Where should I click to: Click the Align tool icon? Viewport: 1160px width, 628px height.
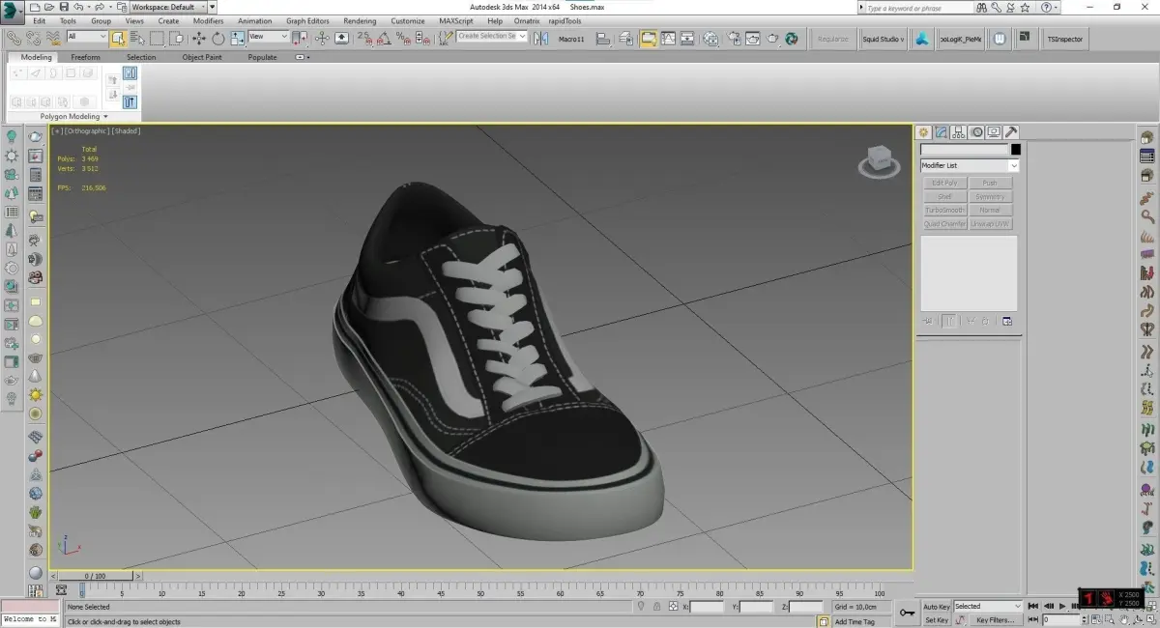603,39
